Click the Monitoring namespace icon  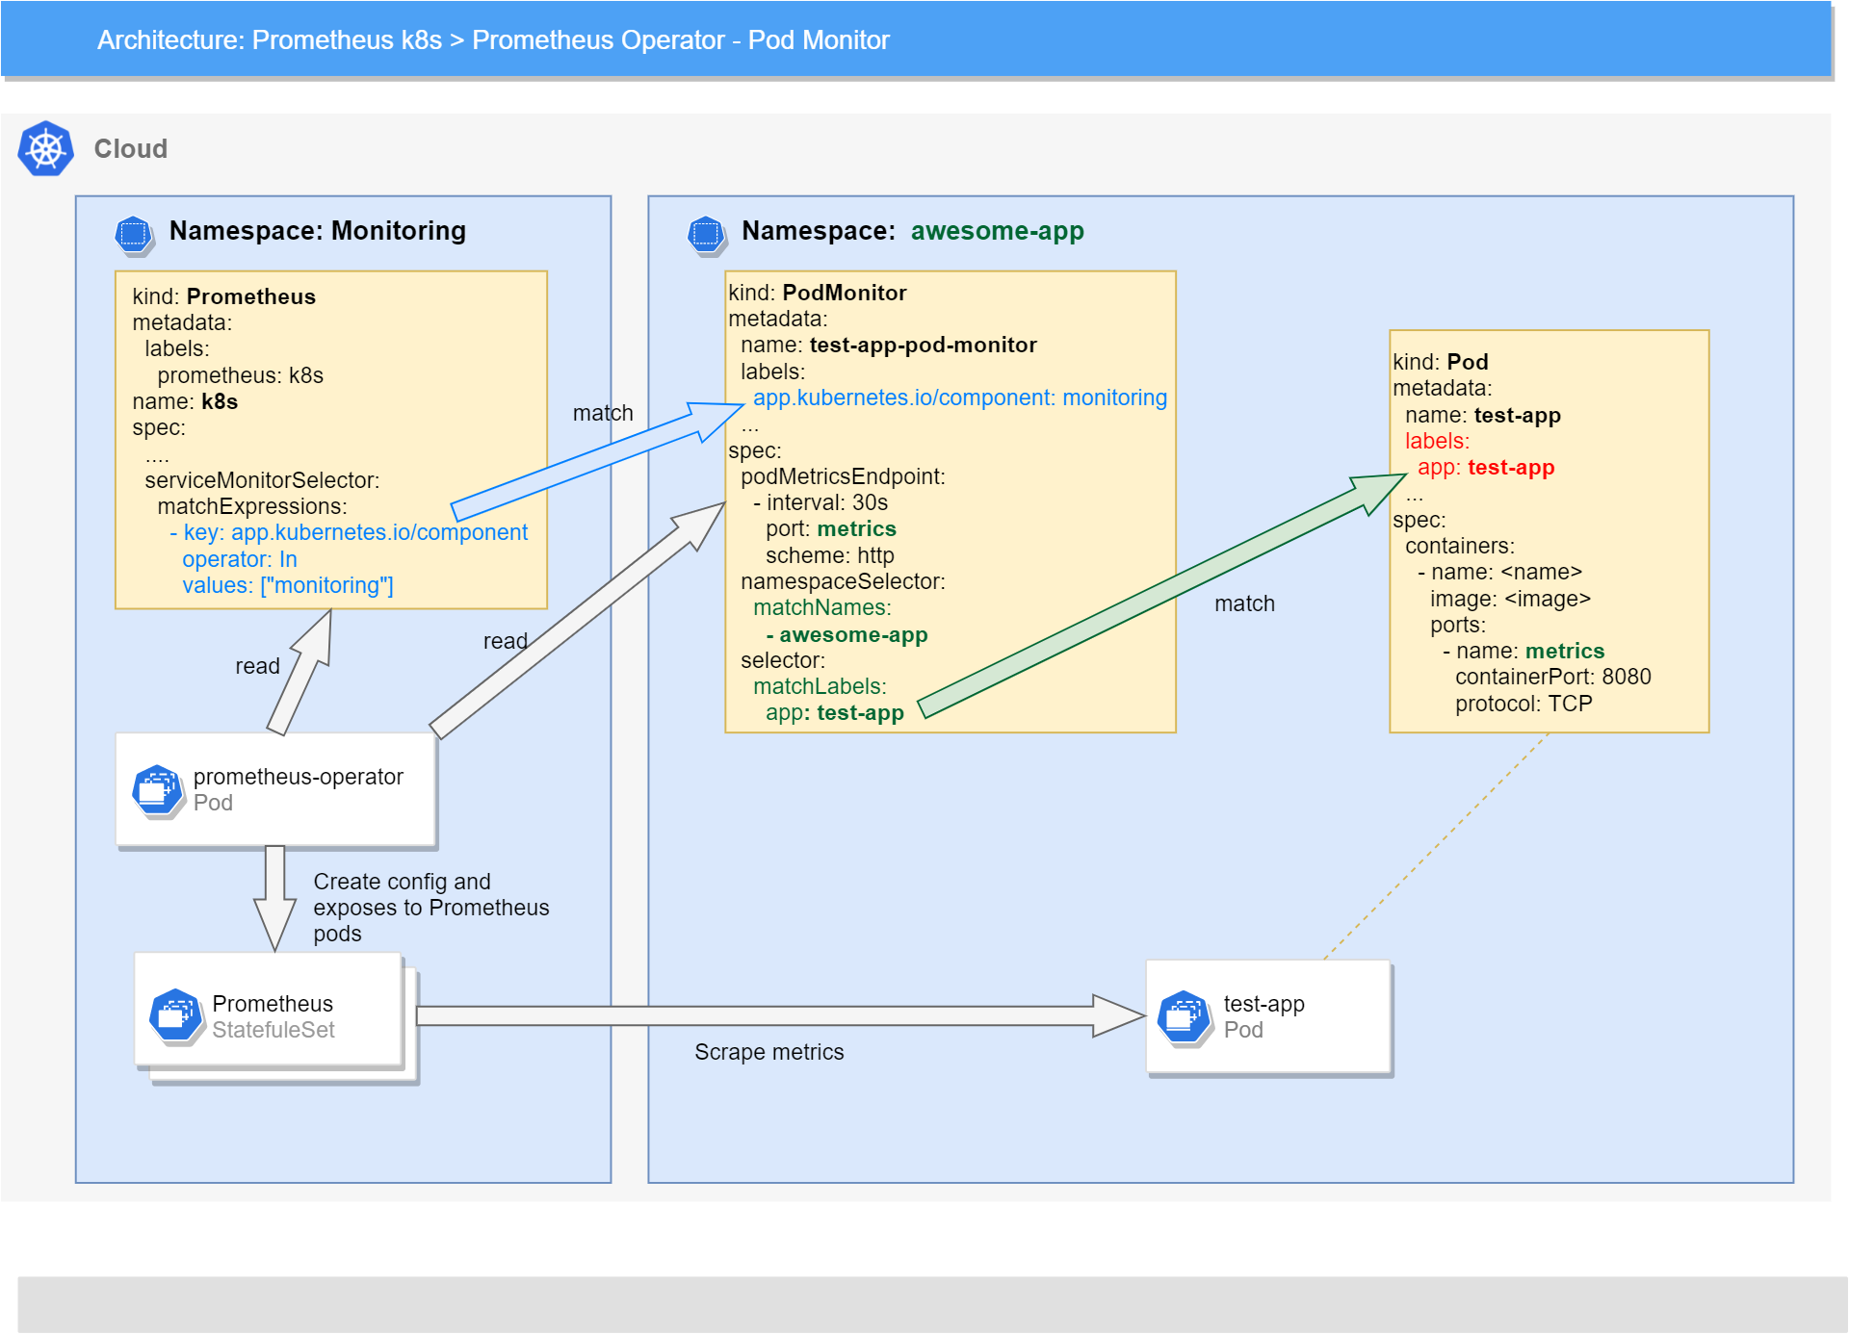coord(134,235)
